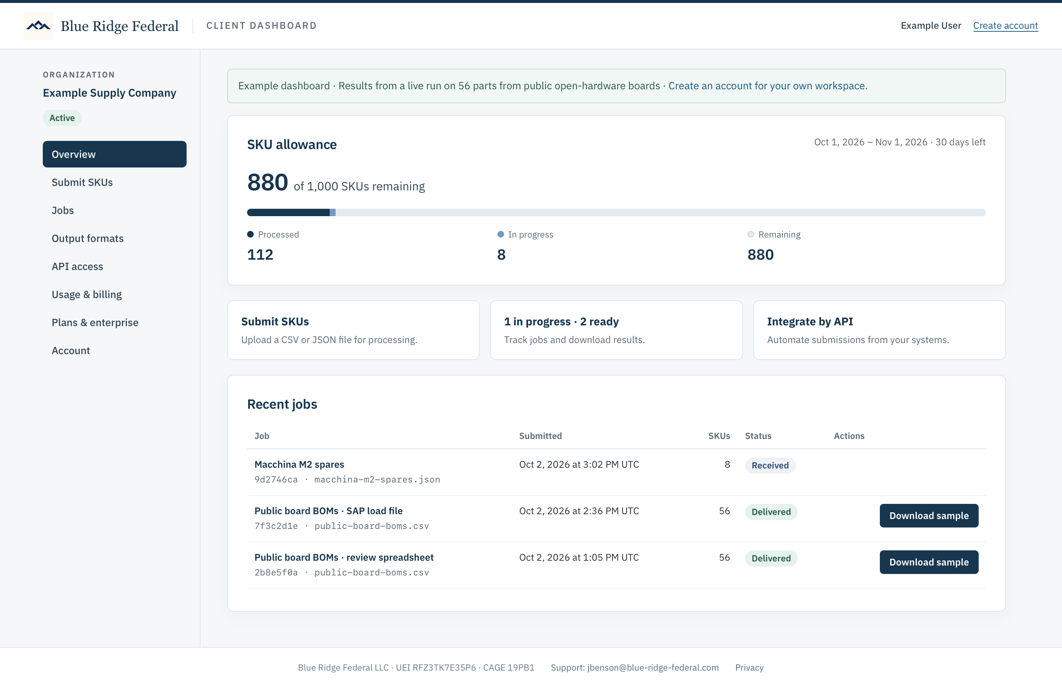The image size is (1062, 692).
Task: Click the Example User label
Action: pyautogui.click(x=931, y=25)
